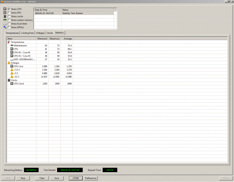Viewport: 234px width, 182px height.
Task: Open the Preferences dialog
Action: (x=91, y=178)
